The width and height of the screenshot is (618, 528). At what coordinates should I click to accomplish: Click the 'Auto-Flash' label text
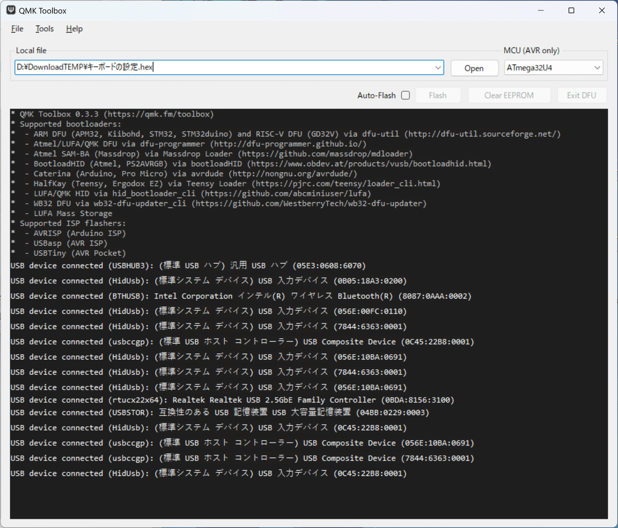tap(376, 95)
